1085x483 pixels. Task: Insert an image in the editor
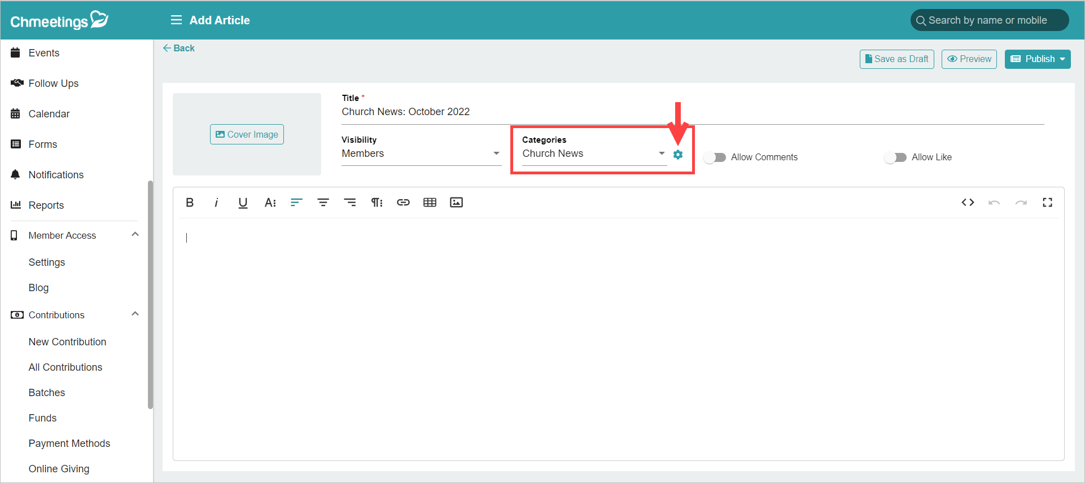pos(456,203)
